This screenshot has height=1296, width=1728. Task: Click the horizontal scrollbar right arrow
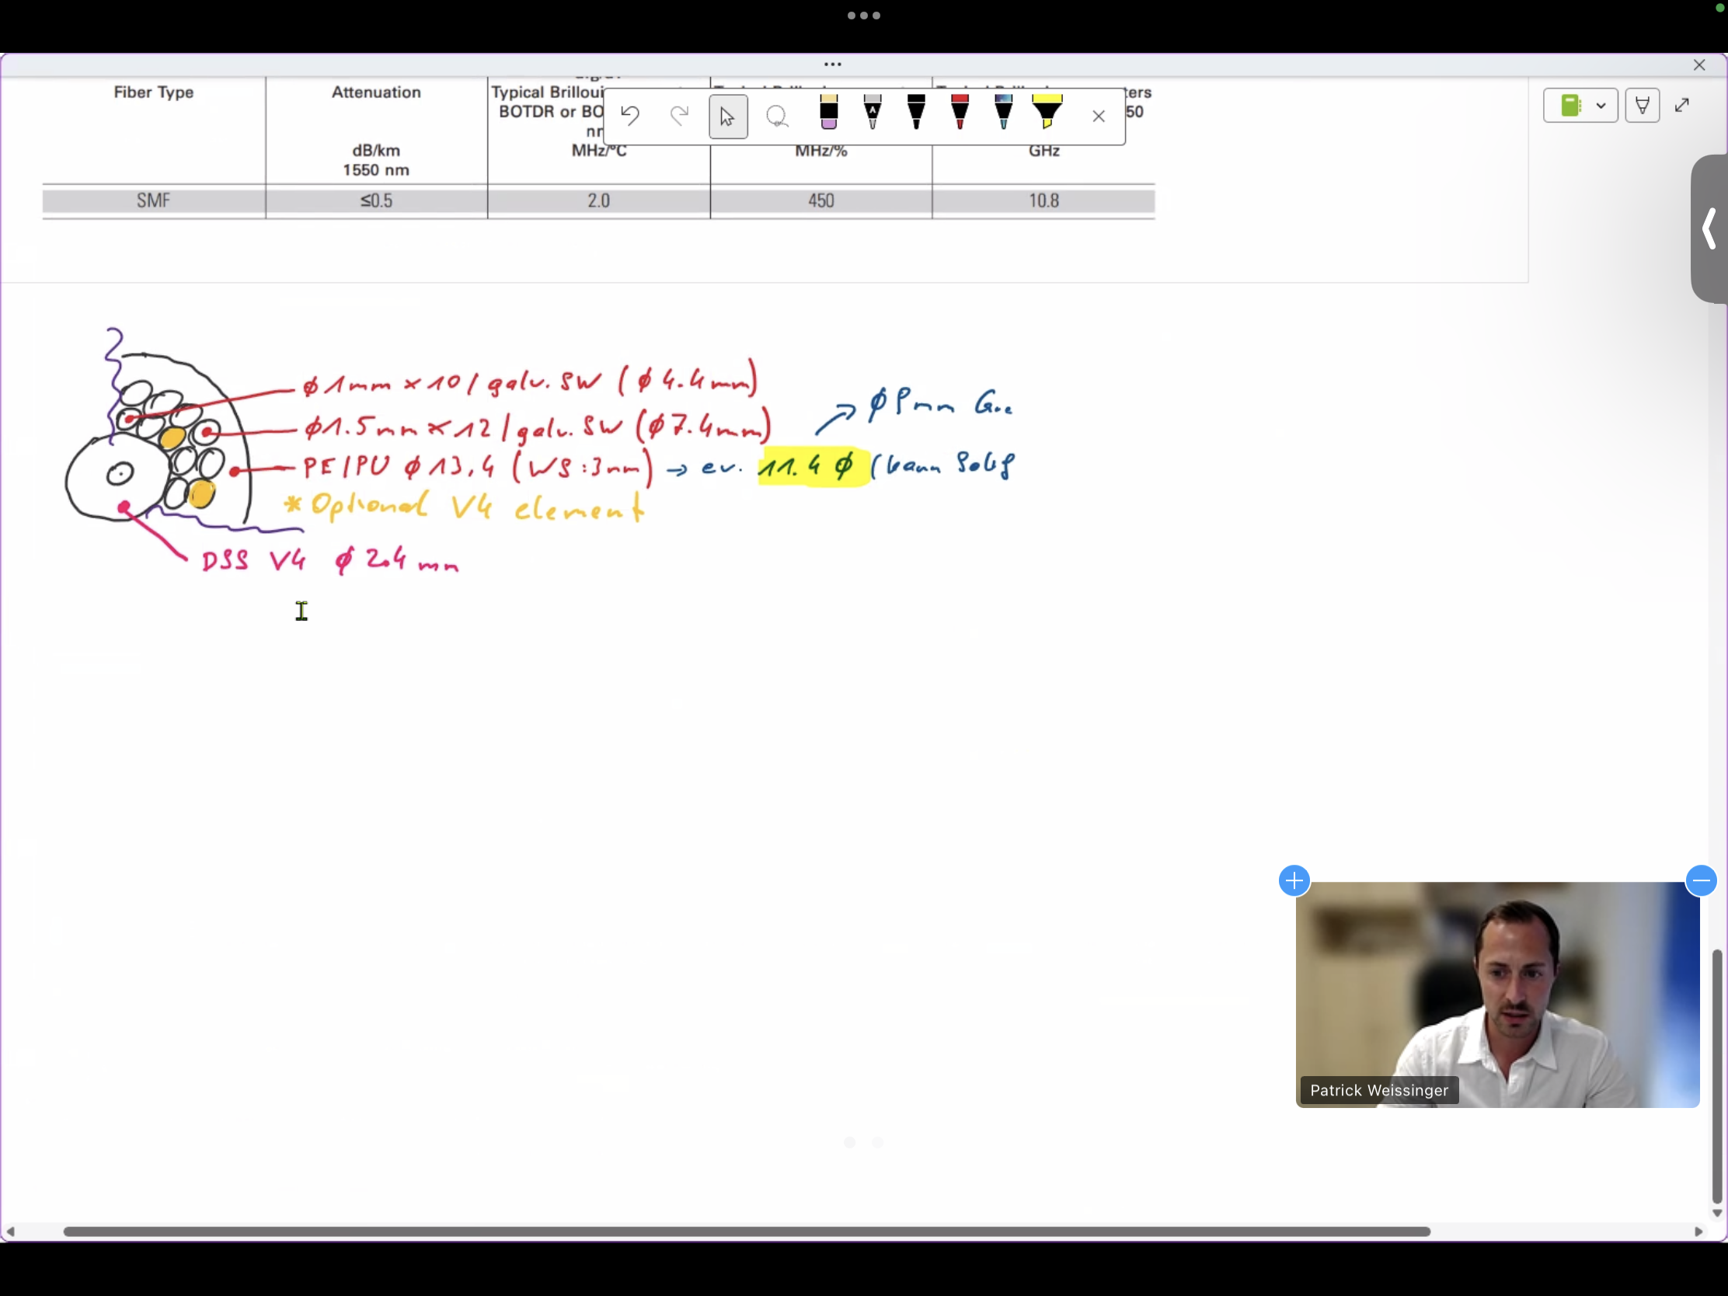point(1698,1232)
